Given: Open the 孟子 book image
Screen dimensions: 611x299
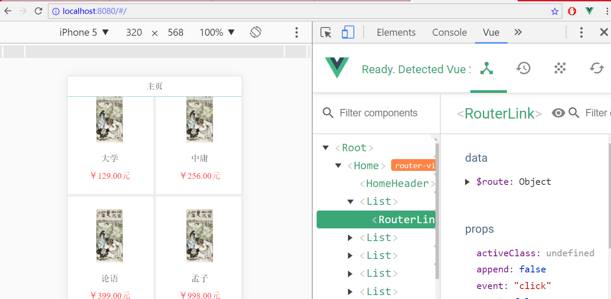Looking at the screenshot, I should (199, 235).
